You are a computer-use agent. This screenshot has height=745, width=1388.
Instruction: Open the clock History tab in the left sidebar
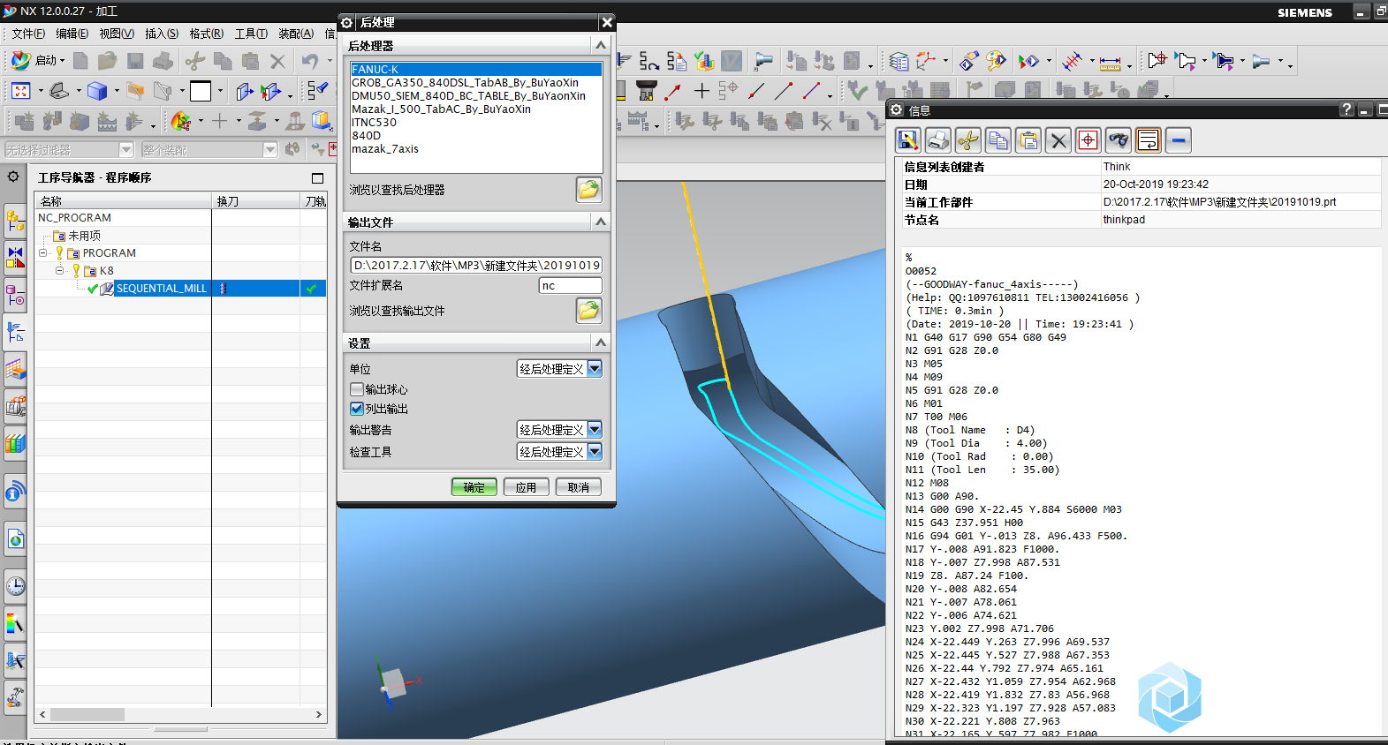point(15,586)
